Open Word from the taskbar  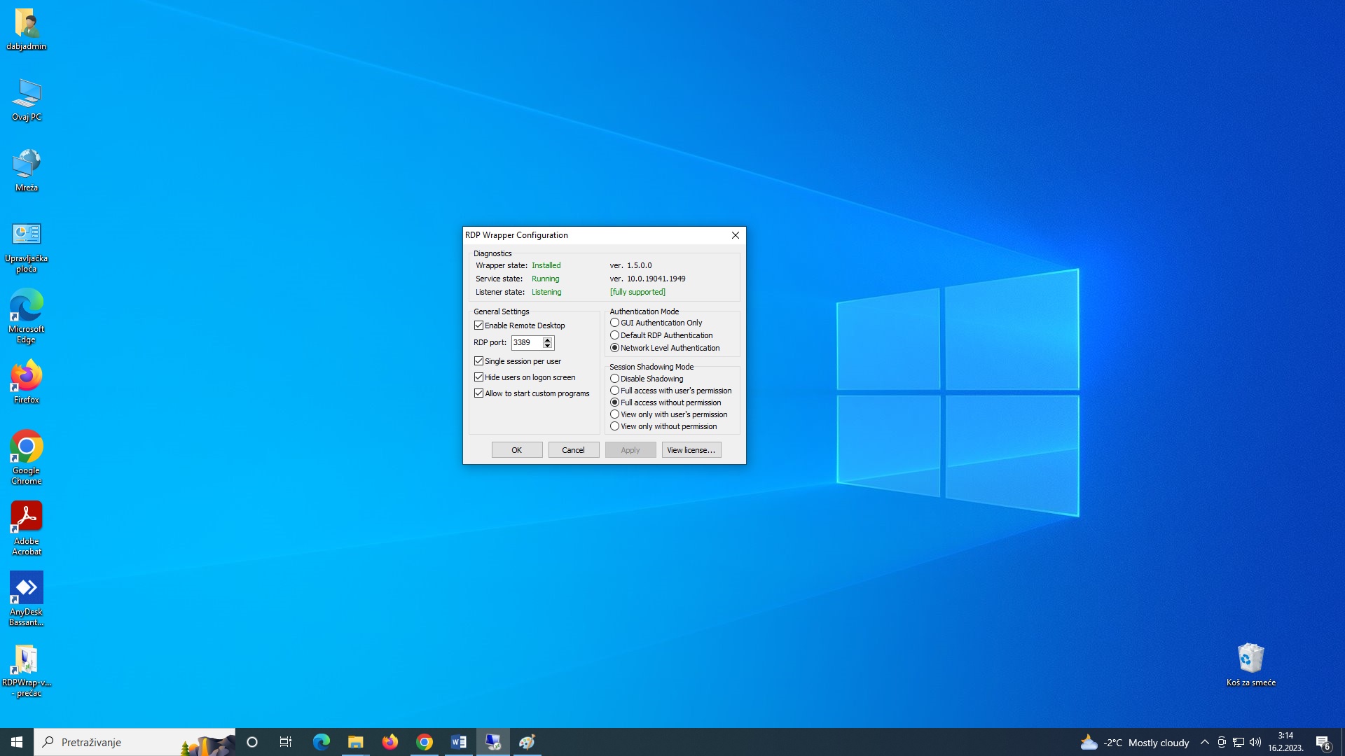(x=459, y=741)
